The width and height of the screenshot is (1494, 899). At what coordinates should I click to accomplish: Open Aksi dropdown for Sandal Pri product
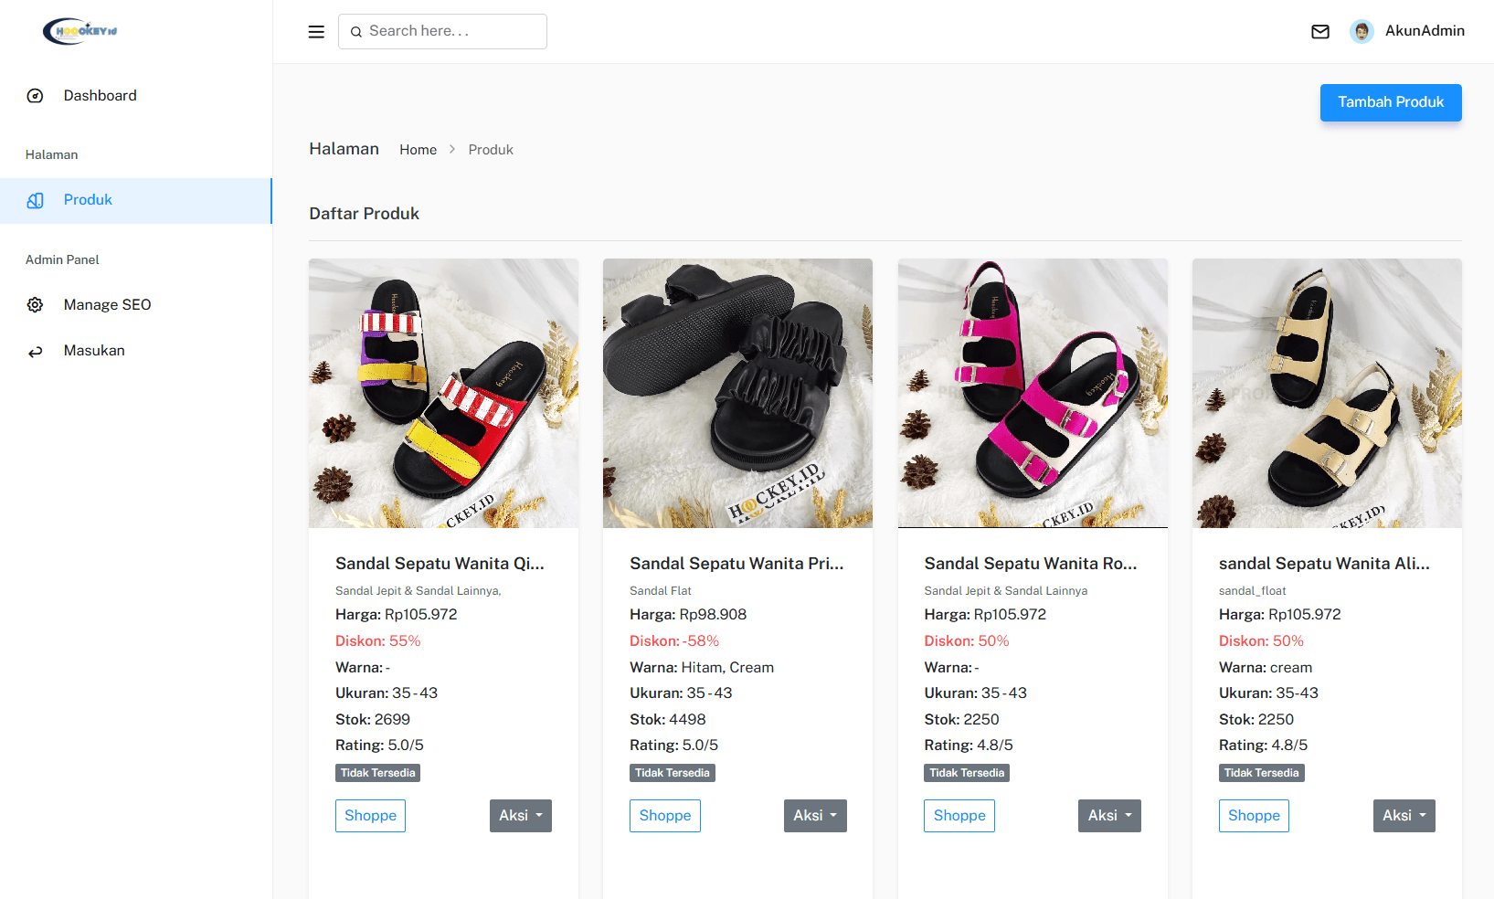[815, 816]
